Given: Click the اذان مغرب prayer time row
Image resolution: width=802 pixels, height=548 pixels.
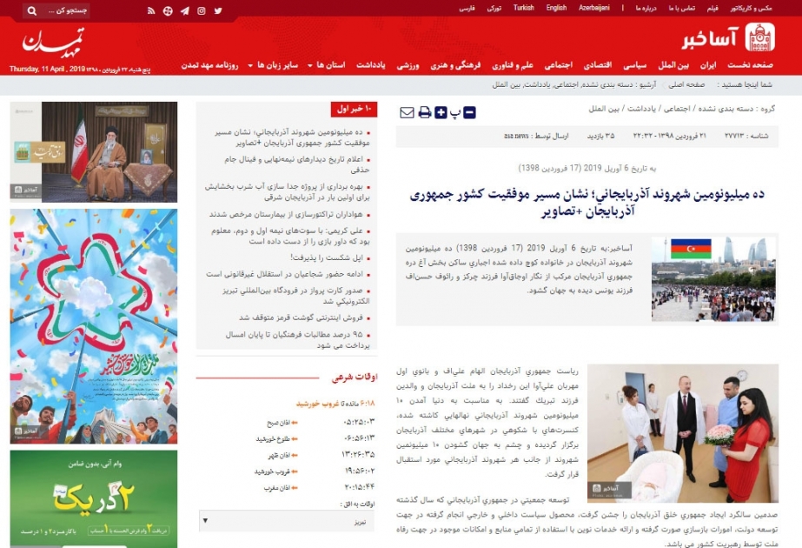Looking at the screenshot, I should click(319, 488).
